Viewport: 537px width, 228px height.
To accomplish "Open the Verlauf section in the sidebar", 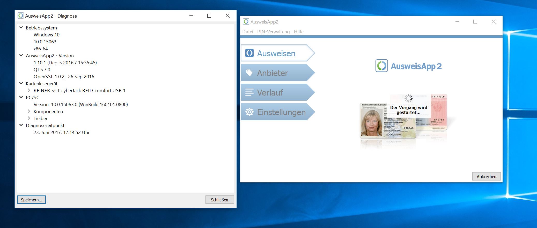I will pyautogui.click(x=278, y=92).
